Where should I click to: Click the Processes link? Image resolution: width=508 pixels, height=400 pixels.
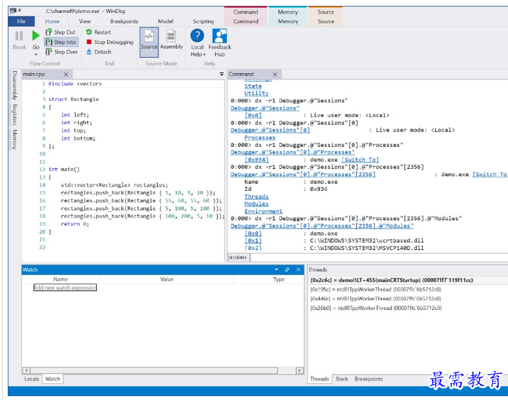pyautogui.click(x=260, y=138)
